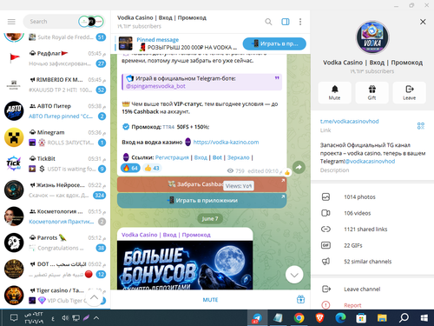Click the photos icon in info panel
The width and height of the screenshot is (434, 326).
click(x=325, y=197)
